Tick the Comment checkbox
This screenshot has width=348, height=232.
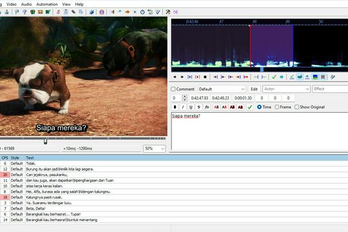pyautogui.click(x=173, y=89)
